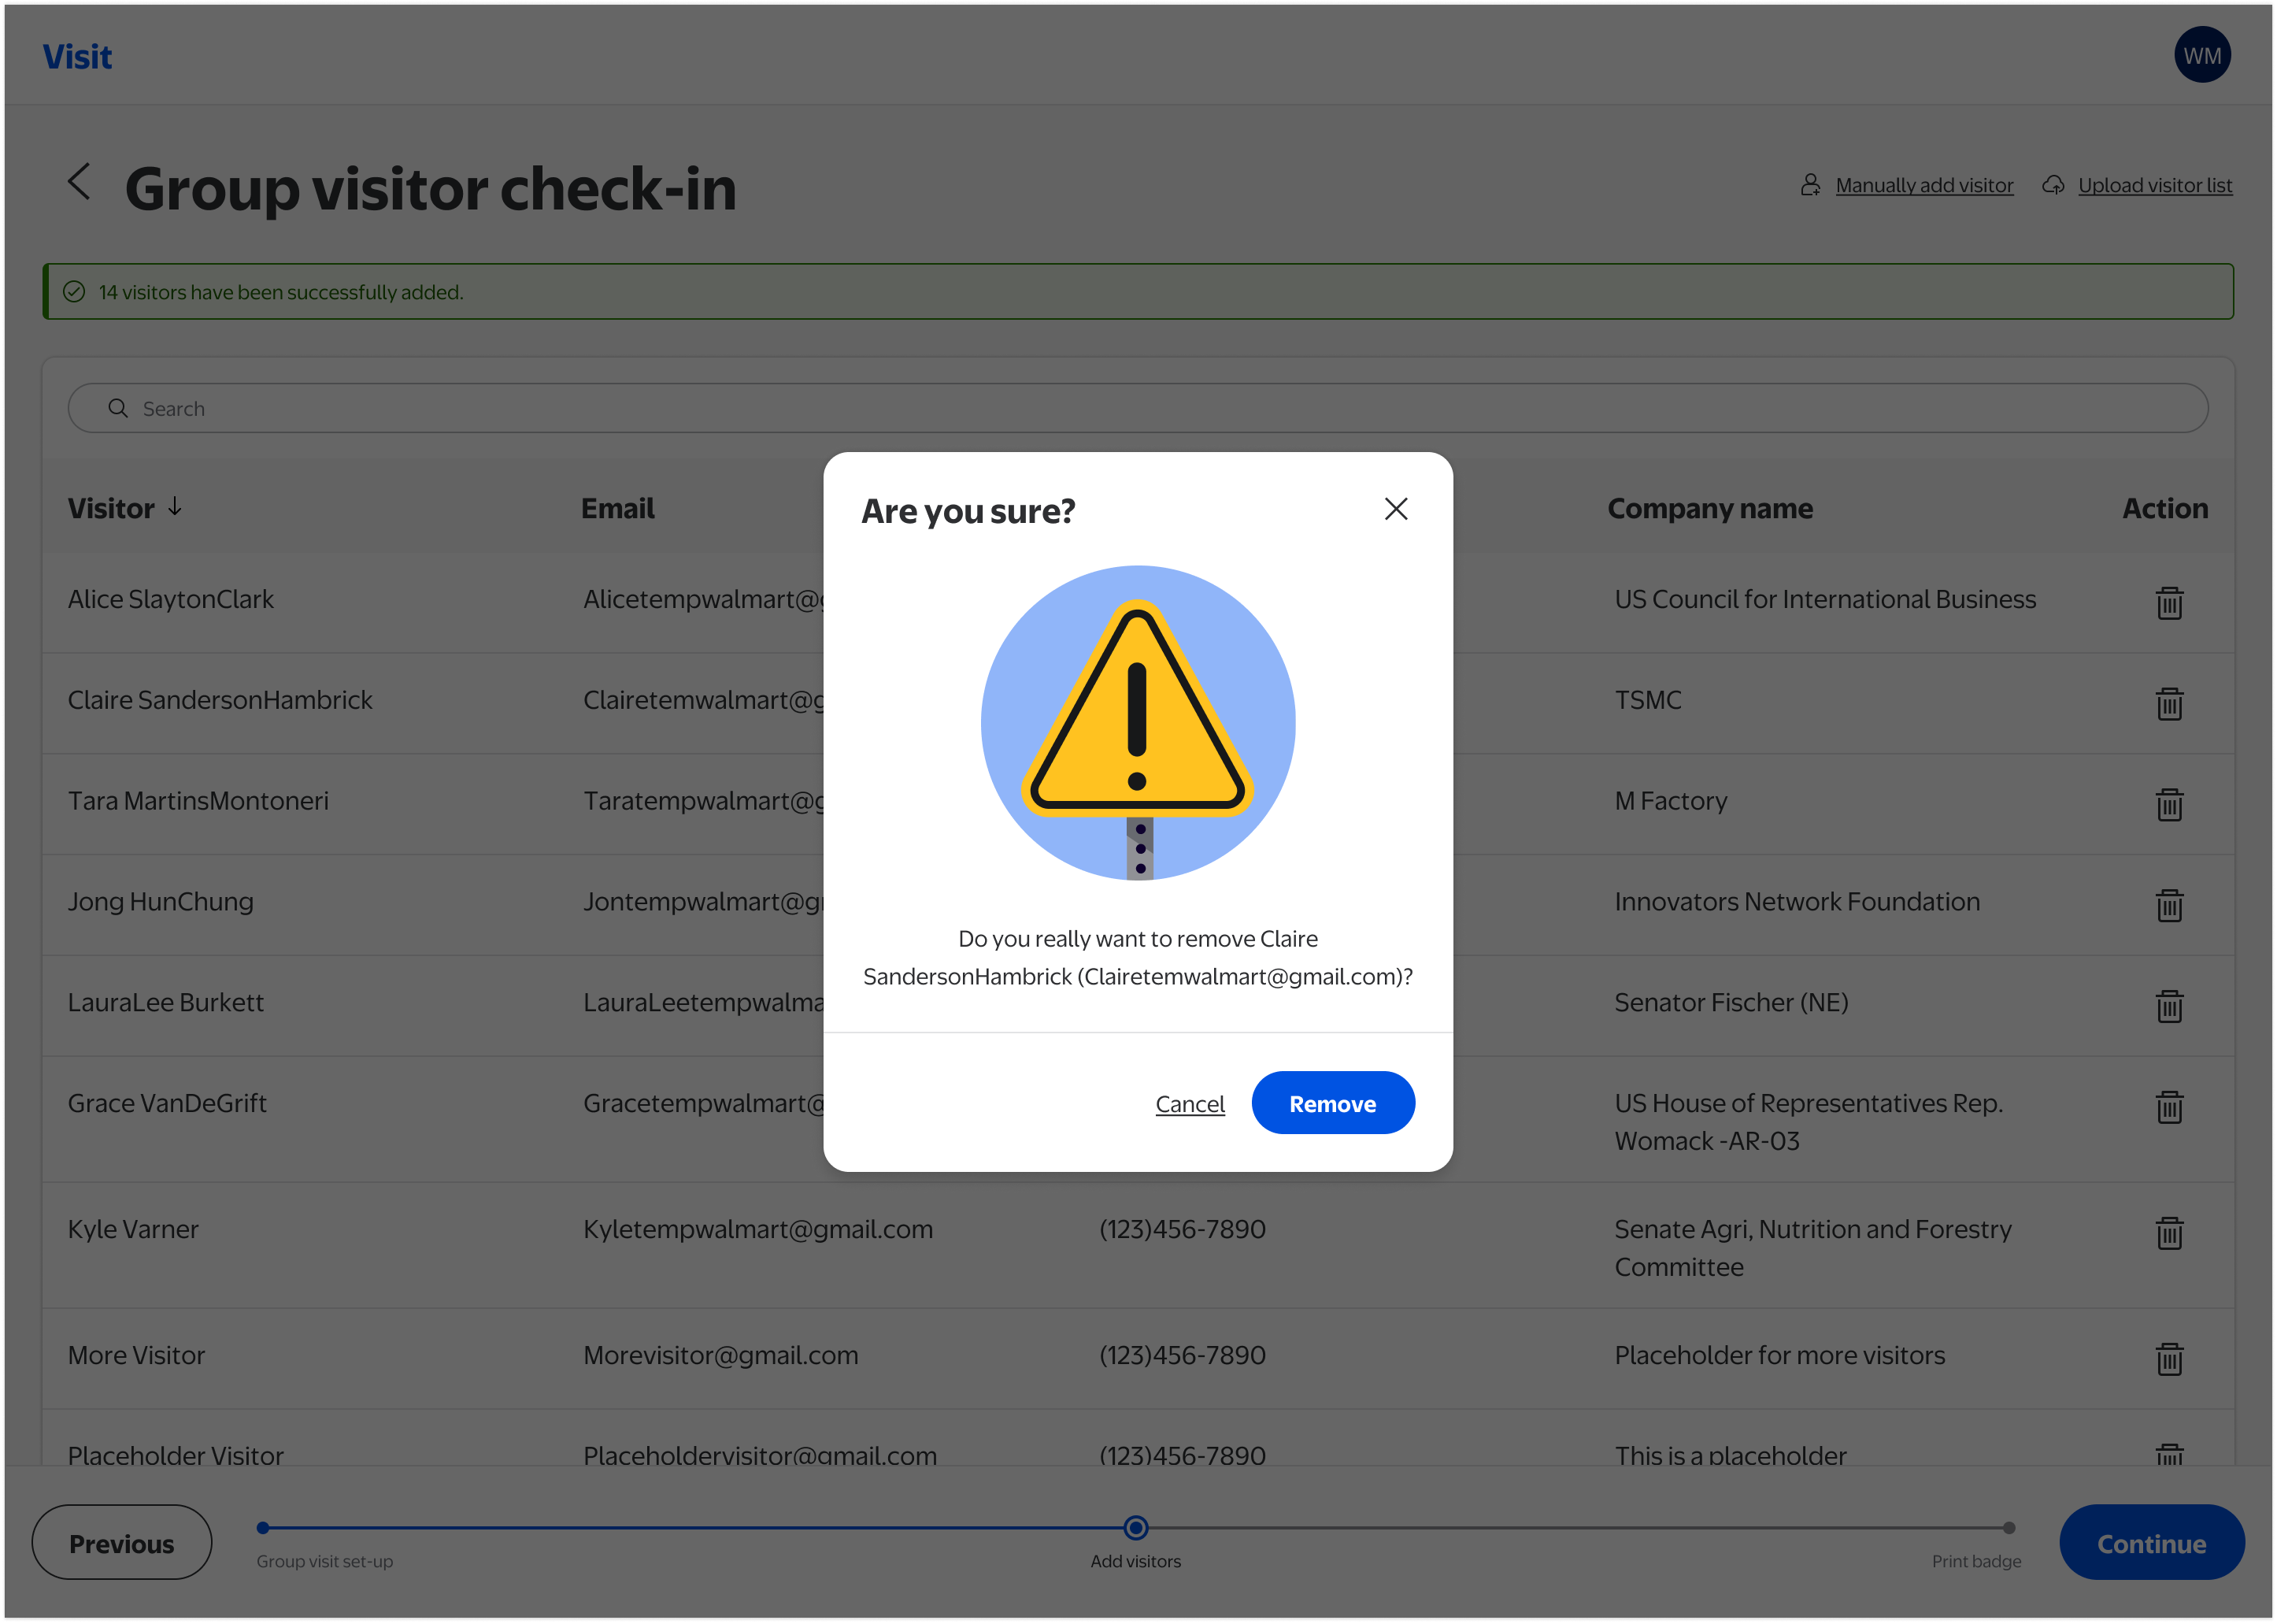Click the Action column header
This screenshot has height=1624, width=2277.
2165,508
